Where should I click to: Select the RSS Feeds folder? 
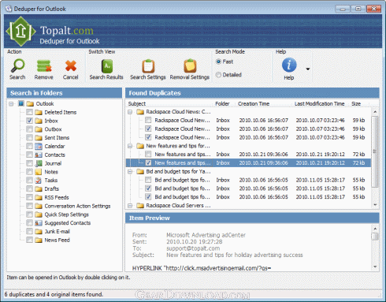coord(57,197)
